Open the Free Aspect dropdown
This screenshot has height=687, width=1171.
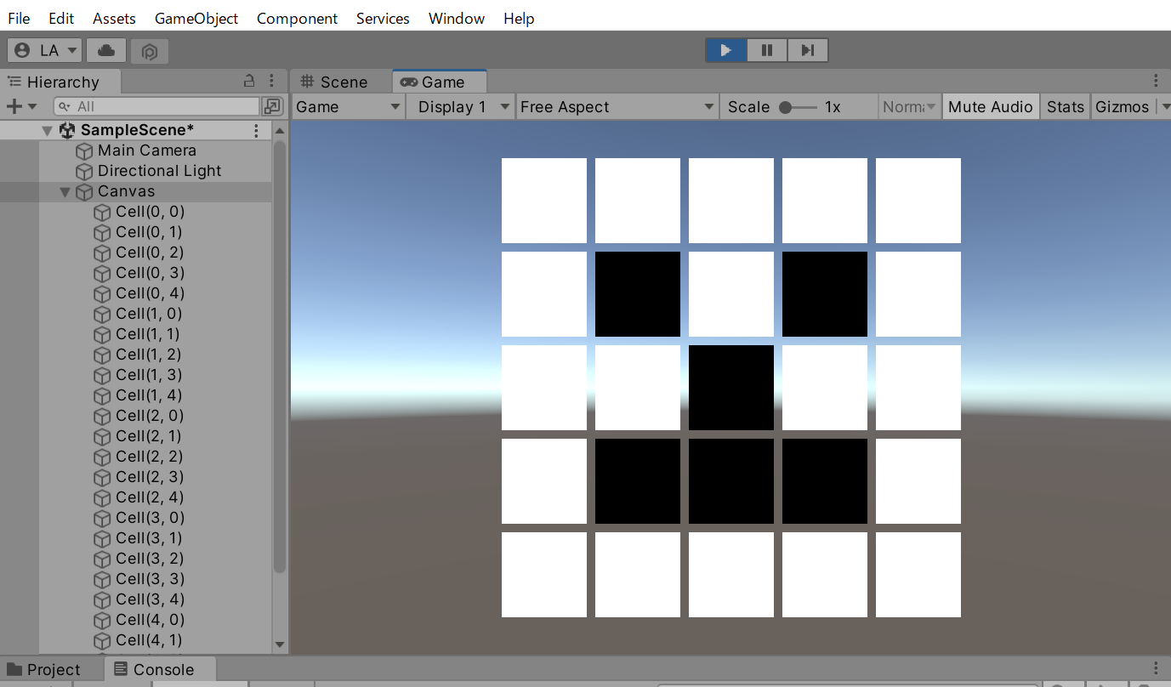coord(617,106)
